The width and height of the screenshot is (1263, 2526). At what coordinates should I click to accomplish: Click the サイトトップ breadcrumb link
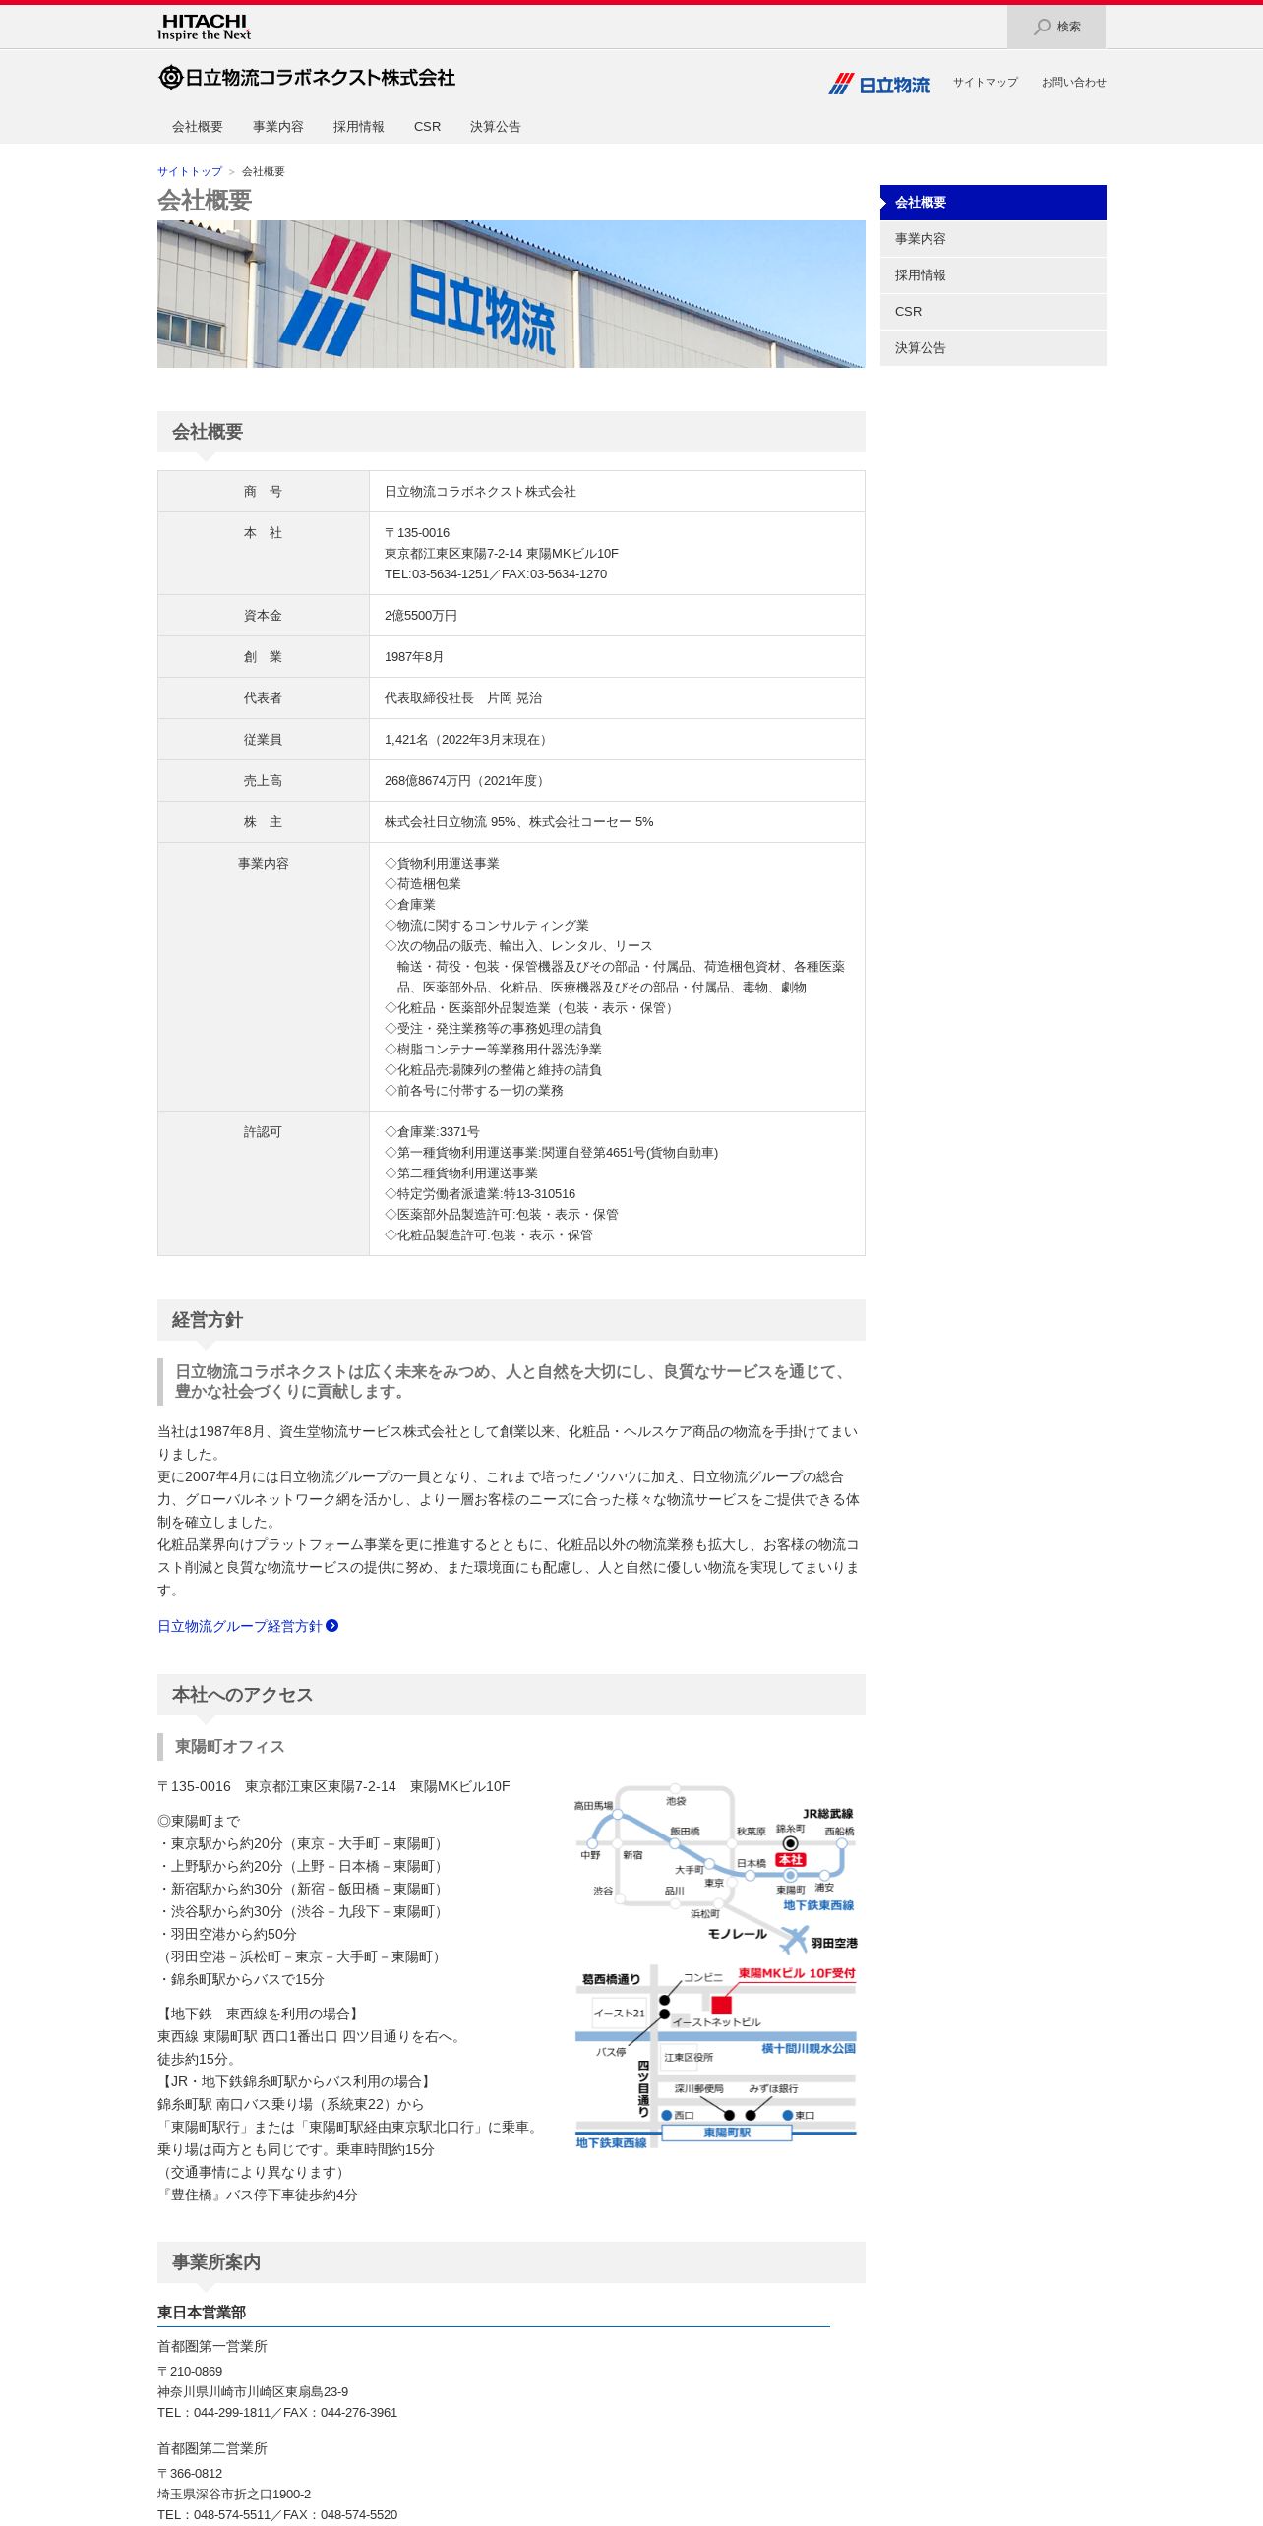190,171
